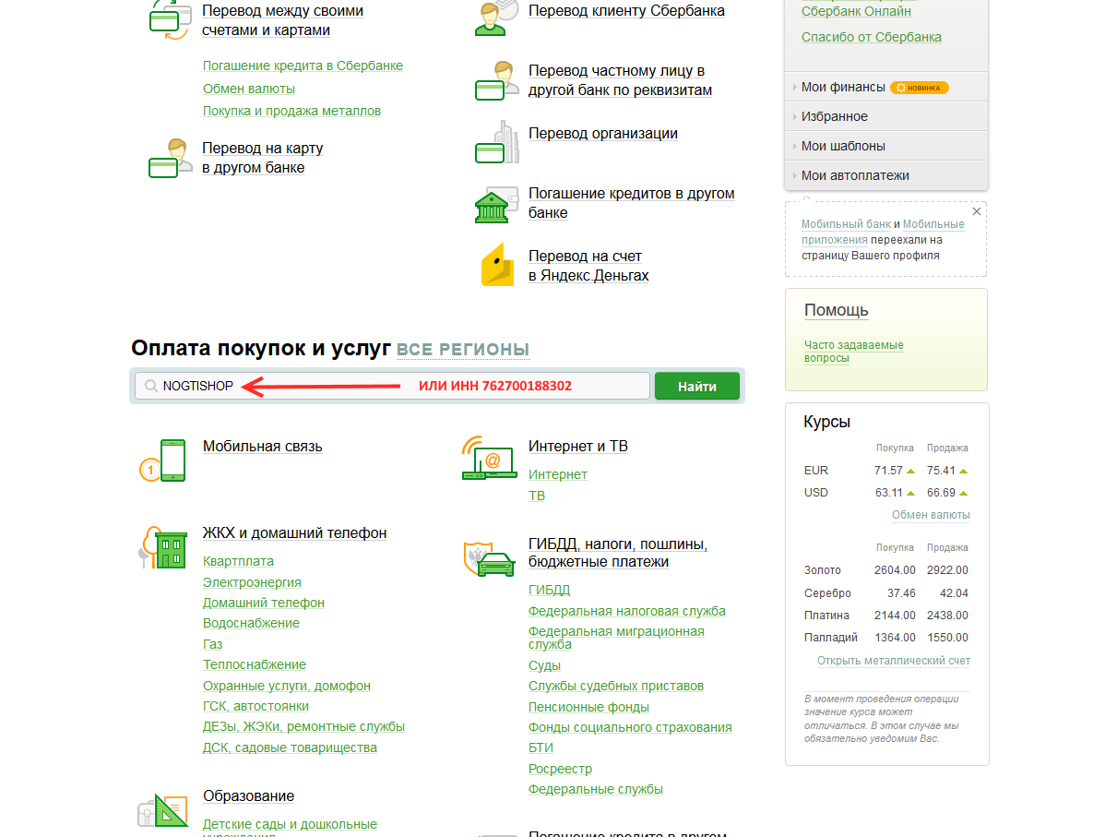
Task: Click the organization transfer building icon
Action: [x=496, y=141]
